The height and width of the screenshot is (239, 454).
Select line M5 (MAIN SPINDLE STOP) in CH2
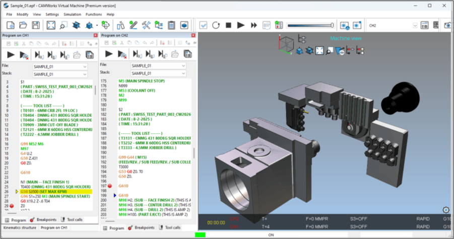[x=142, y=81]
